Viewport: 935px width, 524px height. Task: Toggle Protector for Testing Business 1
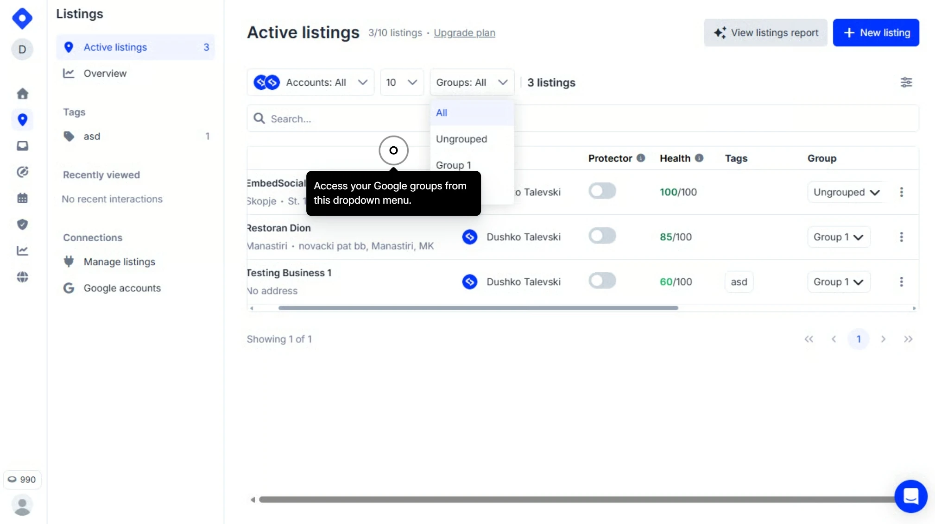click(602, 281)
